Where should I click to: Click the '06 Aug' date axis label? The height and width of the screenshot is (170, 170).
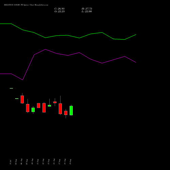[21, 161]
